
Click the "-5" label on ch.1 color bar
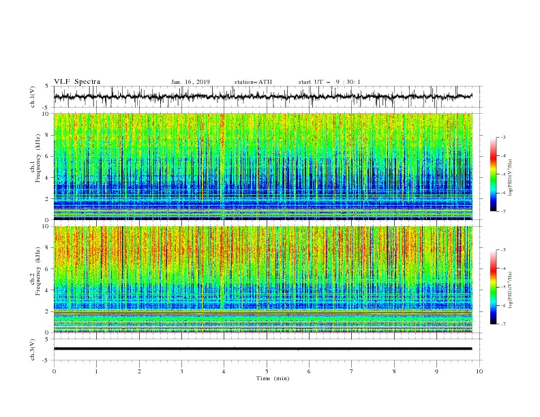tap(503, 174)
